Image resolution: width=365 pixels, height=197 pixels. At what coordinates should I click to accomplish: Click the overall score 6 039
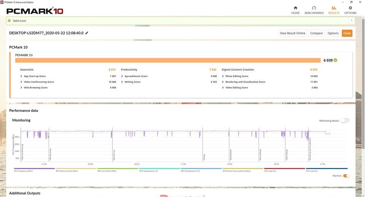(328, 60)
